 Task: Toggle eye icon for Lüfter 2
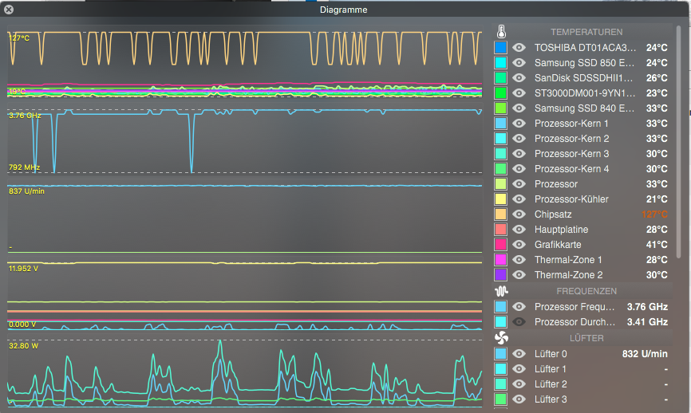(519, 384)
